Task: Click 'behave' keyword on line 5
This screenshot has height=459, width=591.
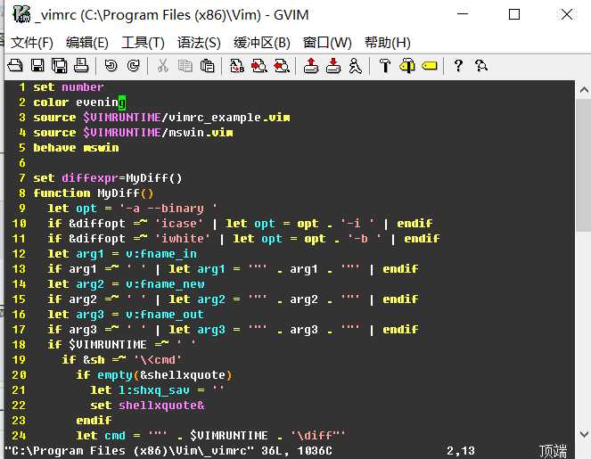Action: (54, 147)
